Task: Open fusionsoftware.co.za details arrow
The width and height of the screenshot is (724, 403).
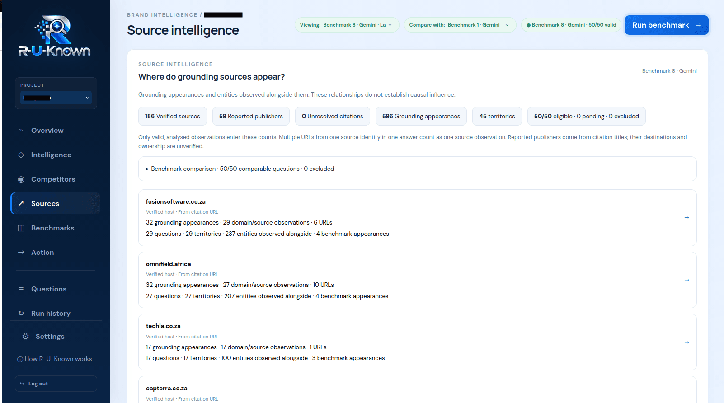Action: [686, 218]
